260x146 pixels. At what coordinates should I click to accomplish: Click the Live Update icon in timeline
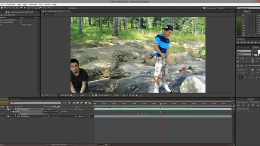[x=69, y=103]
